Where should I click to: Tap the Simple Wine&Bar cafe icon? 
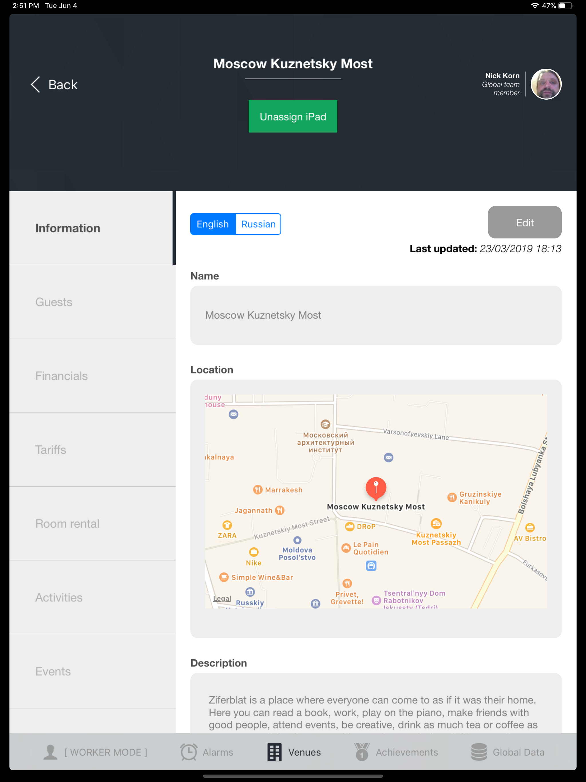[224, 577]
